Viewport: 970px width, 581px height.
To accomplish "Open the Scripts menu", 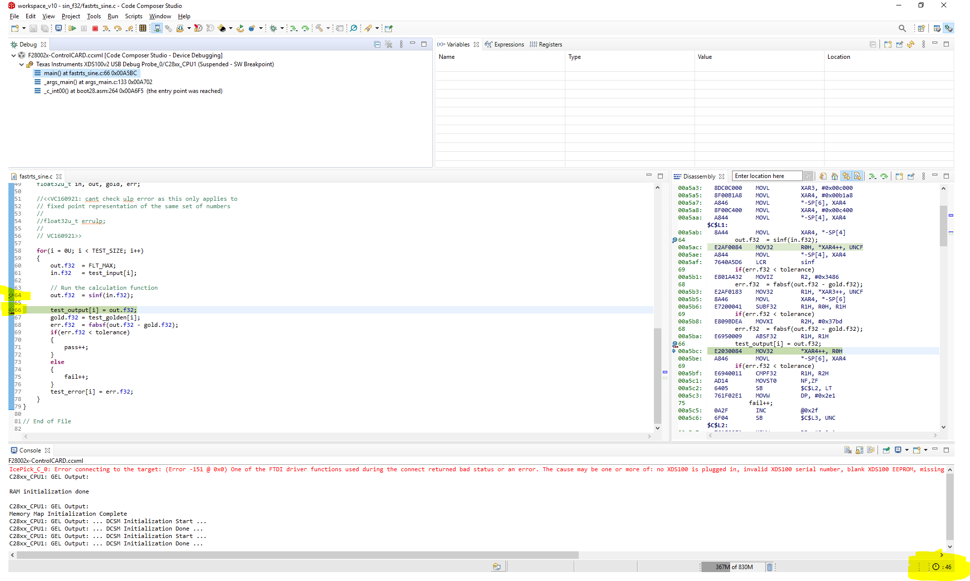I will coord(134,16).
